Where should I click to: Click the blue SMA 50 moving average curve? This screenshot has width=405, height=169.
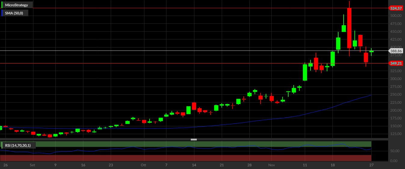click(x=271, y=119)
